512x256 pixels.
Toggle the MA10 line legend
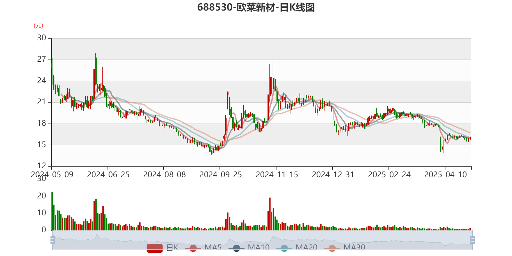point(249,248)
